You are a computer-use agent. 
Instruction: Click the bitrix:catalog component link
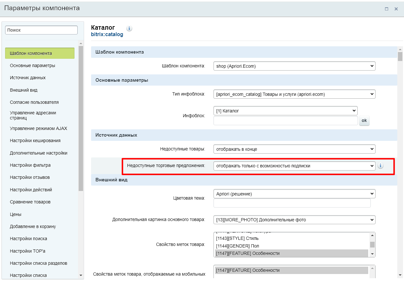tap(107, 34)
